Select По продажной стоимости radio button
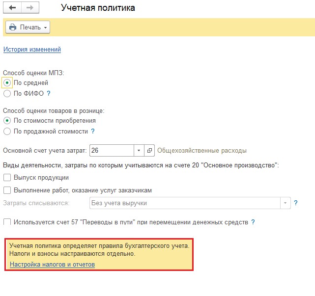Viewport: 315px width, 296px height. coord(7,132)
